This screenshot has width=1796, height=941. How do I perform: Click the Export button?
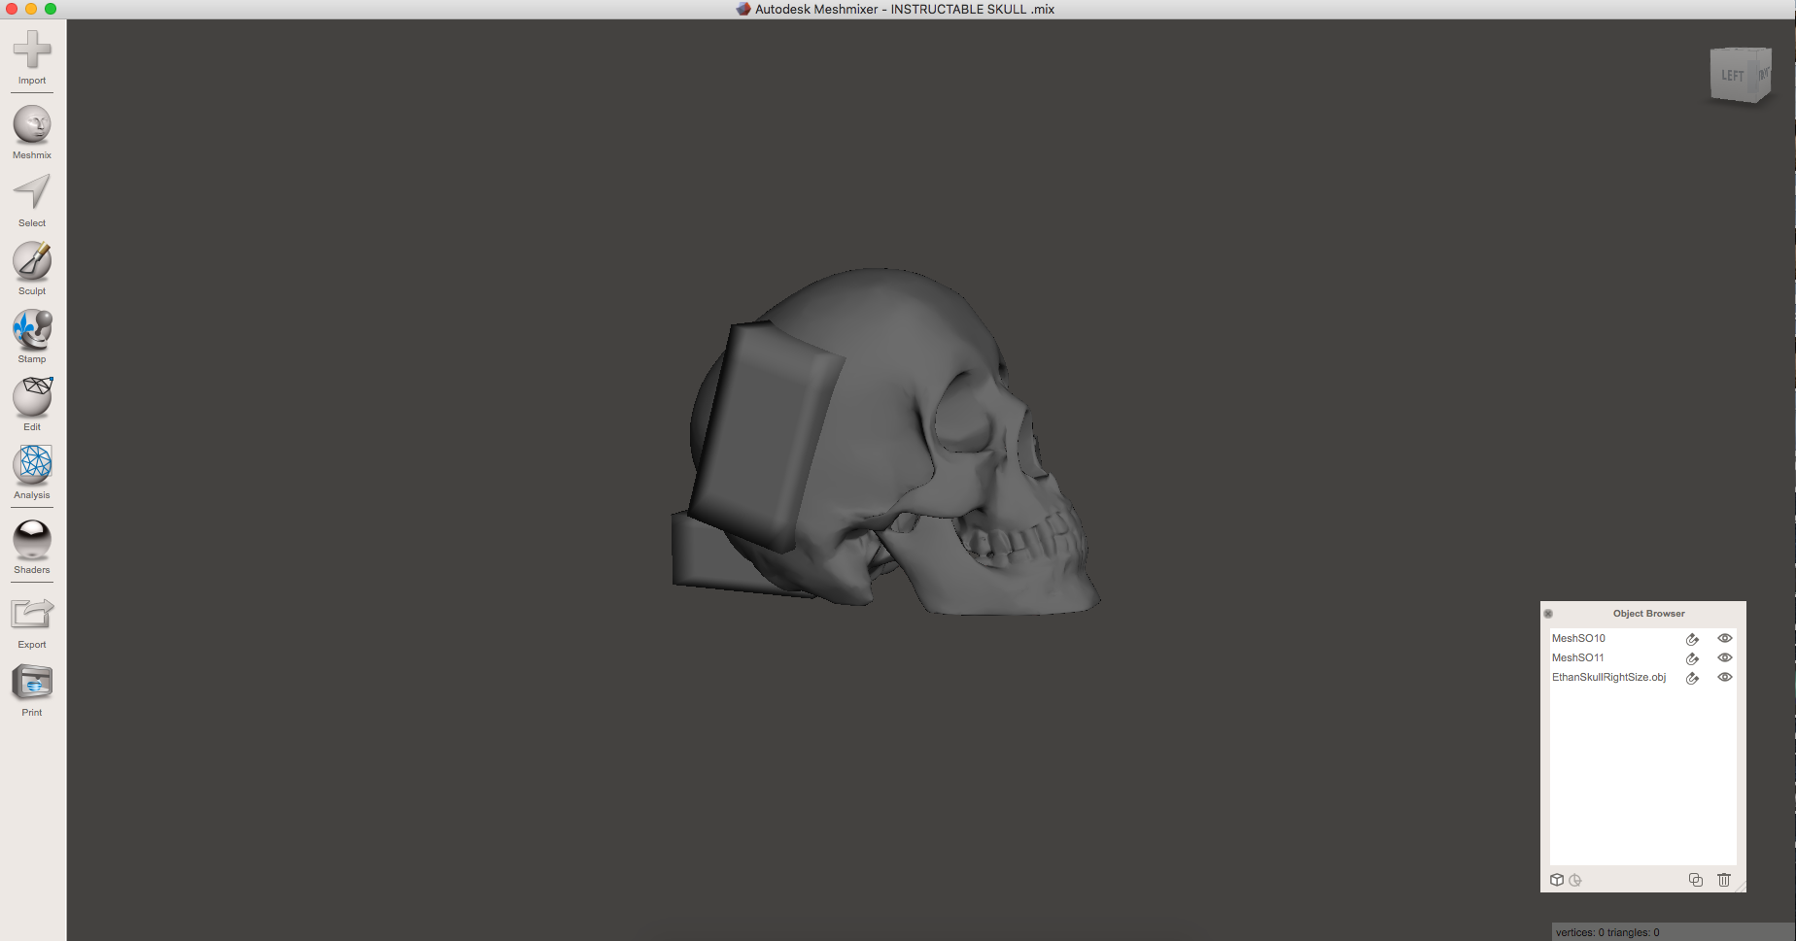32,622
